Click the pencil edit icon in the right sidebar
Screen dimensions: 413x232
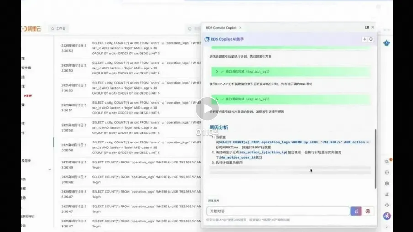click(387, 195)
